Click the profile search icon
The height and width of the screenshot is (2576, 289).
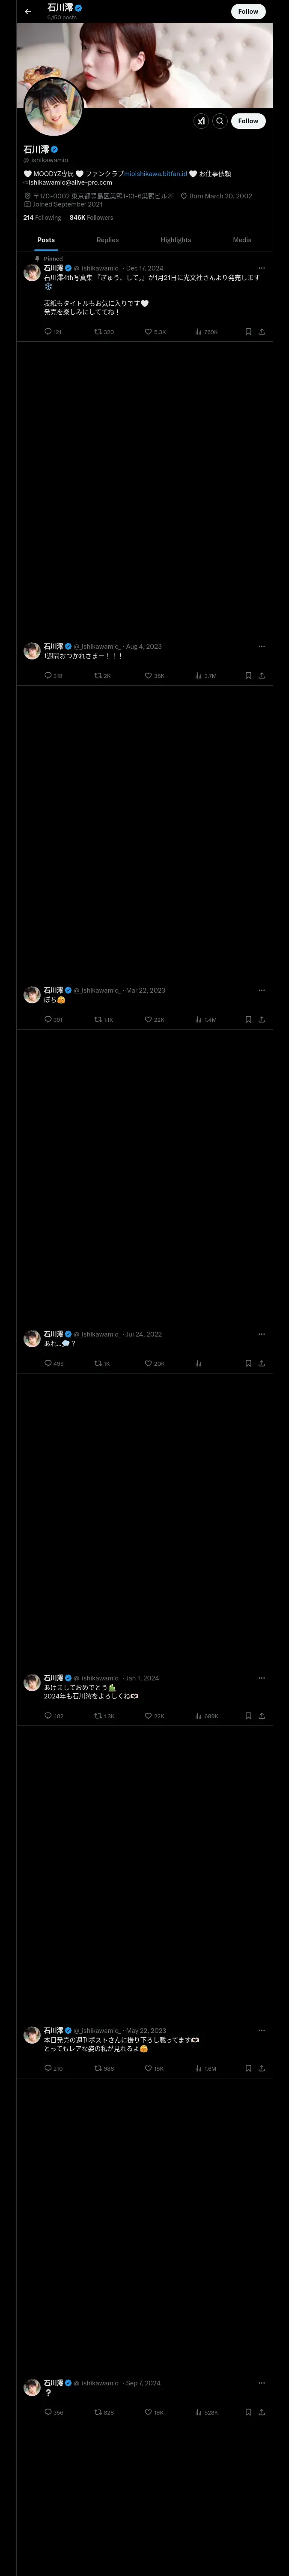(220, 121)
